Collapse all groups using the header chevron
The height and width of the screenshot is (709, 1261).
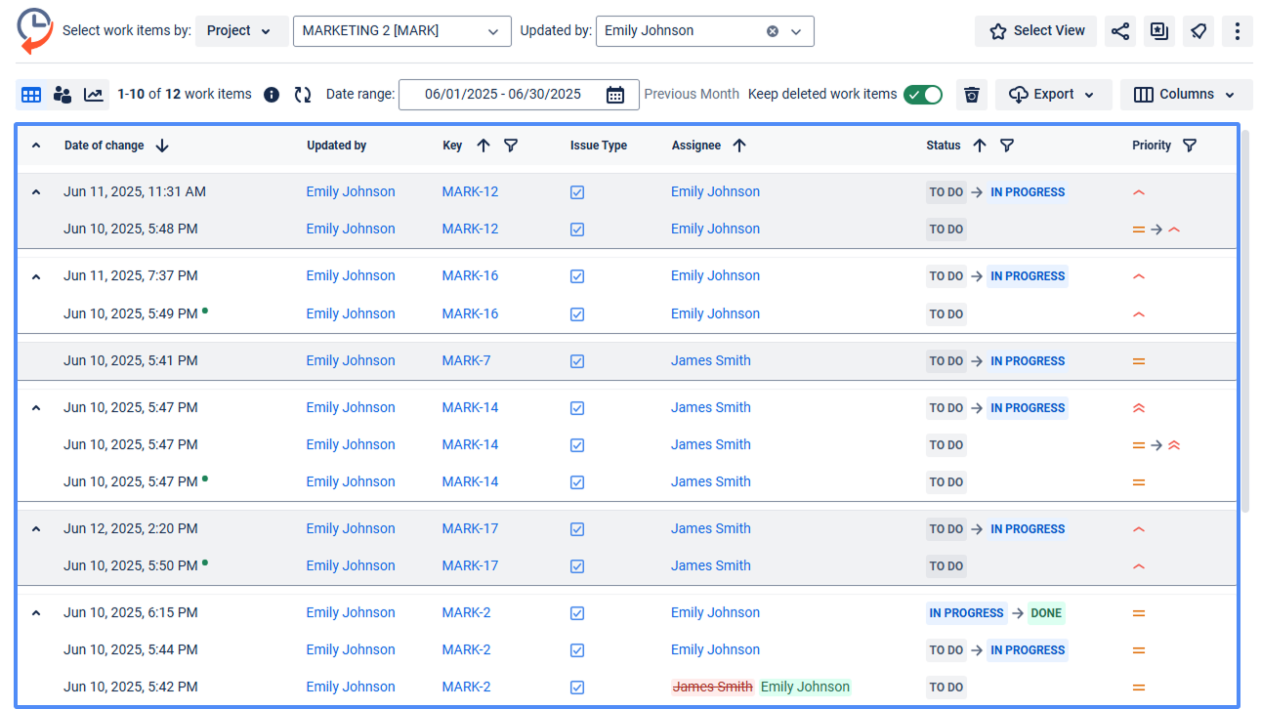click(x=36, y=146)
